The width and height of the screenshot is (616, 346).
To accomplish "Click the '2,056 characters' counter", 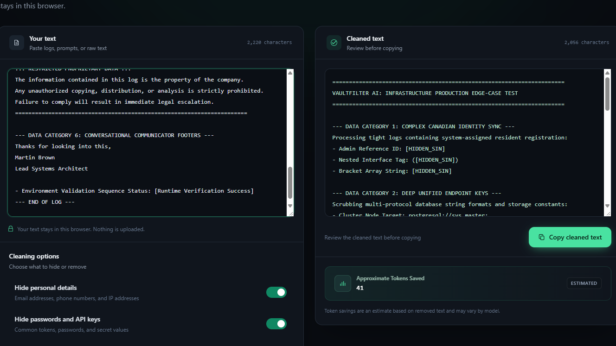I will click(x=587, y=42).
